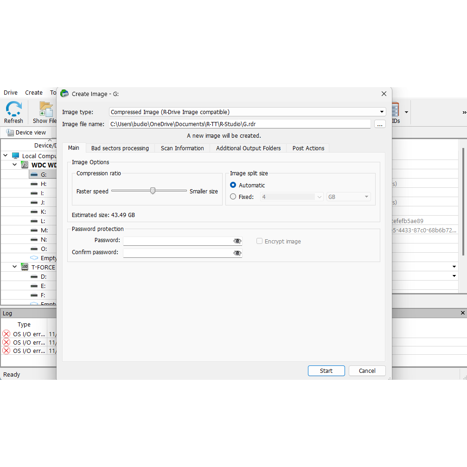Click the Cancel button
This screenshot has height=467, width=467.
[x=367, y=371]
